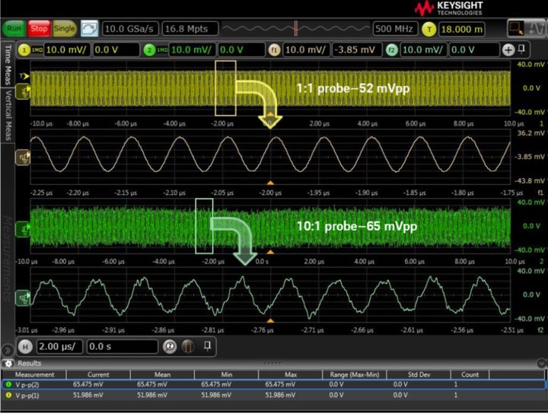Toggle function f1 badge on or off

pos(274,49)
